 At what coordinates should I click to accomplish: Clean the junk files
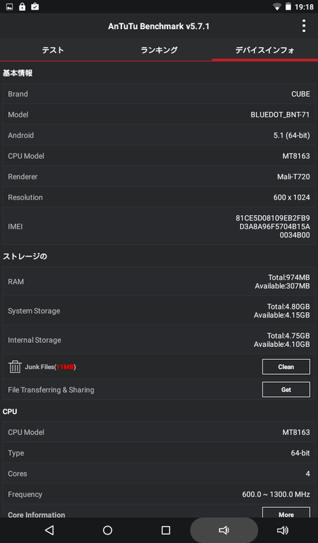click(x=286, y=367)
